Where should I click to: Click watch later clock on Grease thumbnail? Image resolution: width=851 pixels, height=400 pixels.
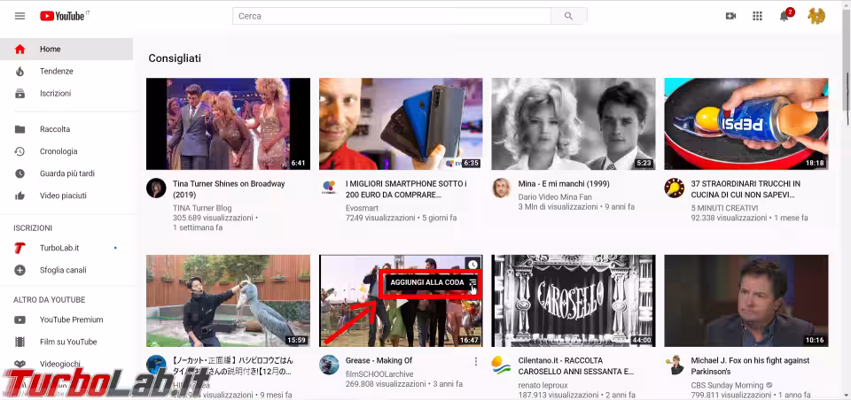click(472, 265)
